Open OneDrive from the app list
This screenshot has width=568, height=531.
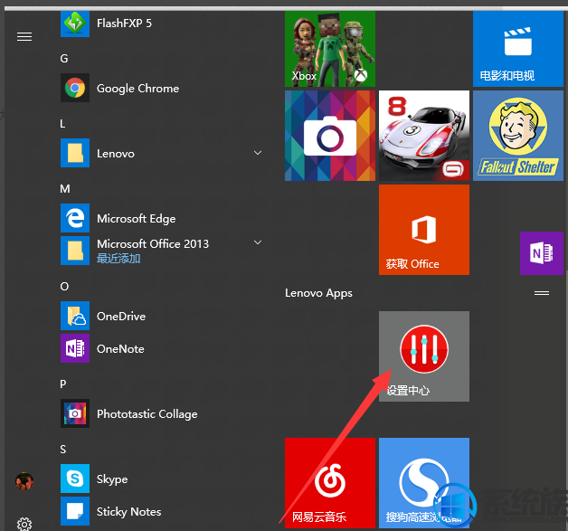[x=161, y=316]
